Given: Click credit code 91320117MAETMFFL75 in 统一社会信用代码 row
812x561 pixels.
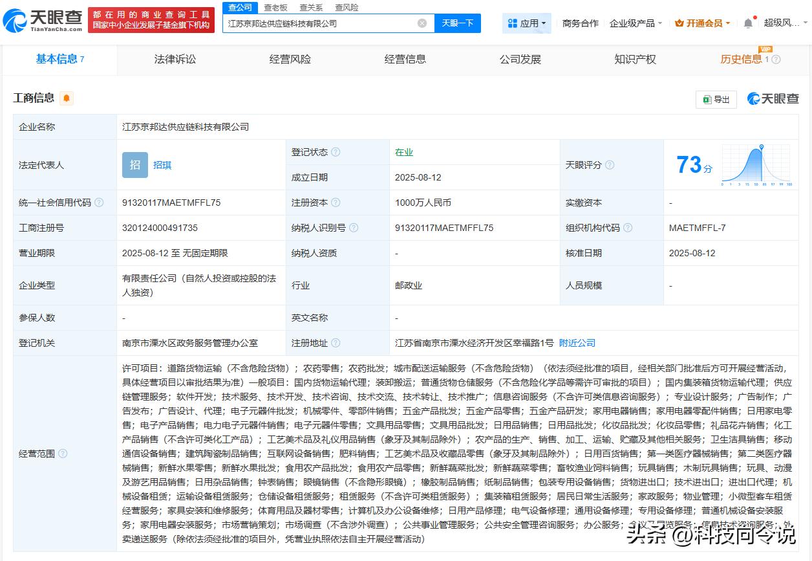Looking at the screenshot, I should pos(171,203).
